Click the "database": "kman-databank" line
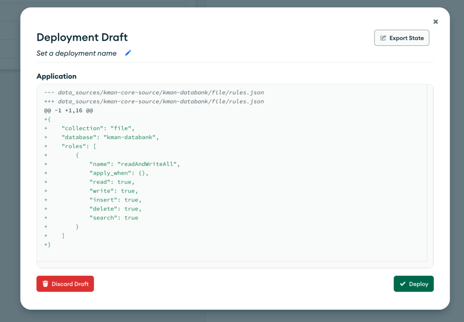The image size is (464, 322). click(110, 137)
